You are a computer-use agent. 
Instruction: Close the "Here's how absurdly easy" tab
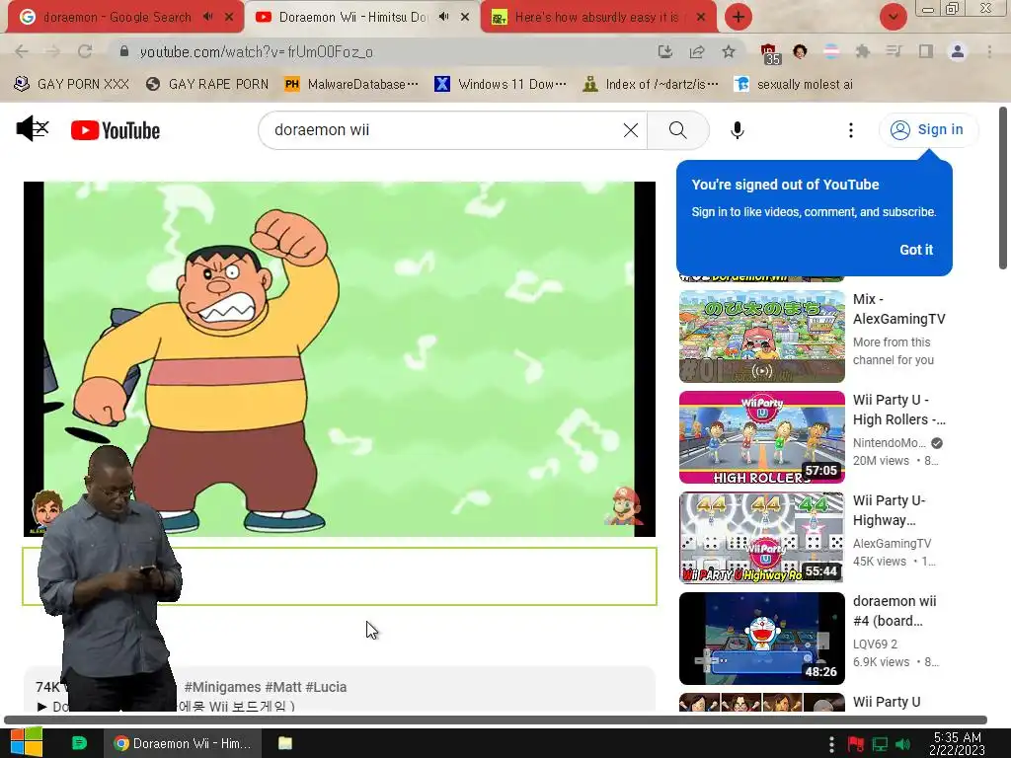pyautogui.click(x=701, y=17)
